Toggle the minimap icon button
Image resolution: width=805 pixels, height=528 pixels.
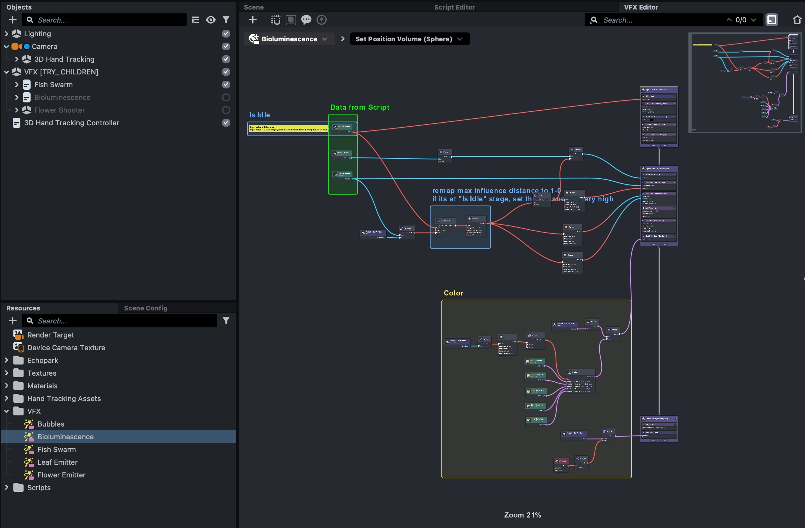(772, 20)
